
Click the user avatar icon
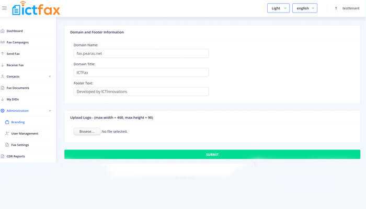coord(336,8)
